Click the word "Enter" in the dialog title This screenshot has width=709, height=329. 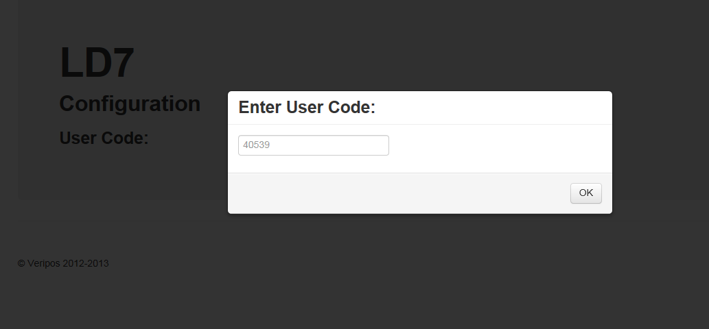pyautogui.click(x=259, y=108)
